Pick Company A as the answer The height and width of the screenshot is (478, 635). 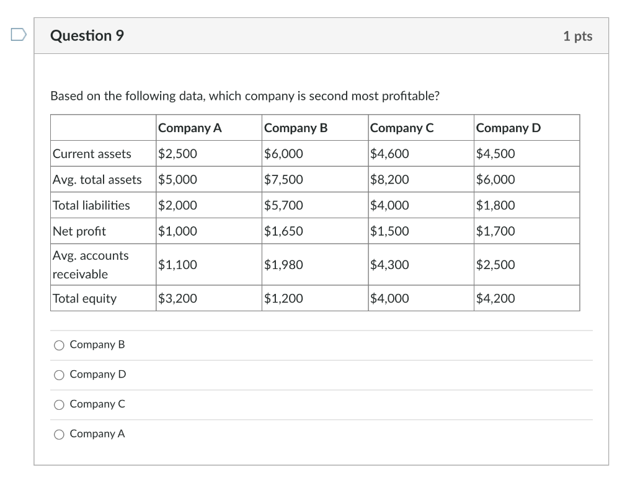click(x=59, y=434)
